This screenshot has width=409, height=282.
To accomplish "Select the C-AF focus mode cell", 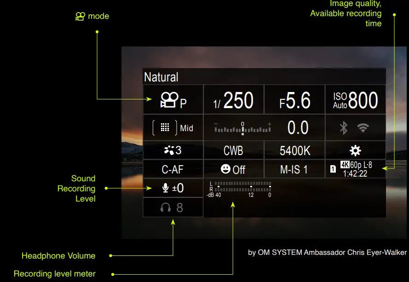I will pos(173,169).
